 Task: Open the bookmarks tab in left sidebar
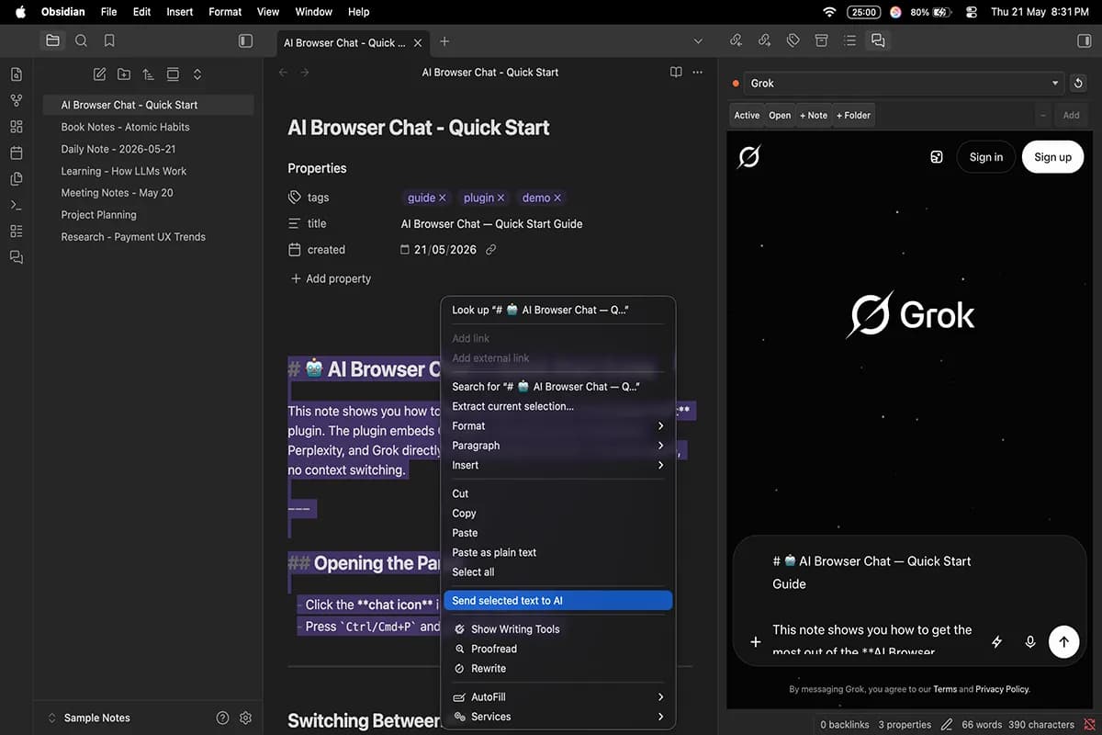tap(109, 40)
